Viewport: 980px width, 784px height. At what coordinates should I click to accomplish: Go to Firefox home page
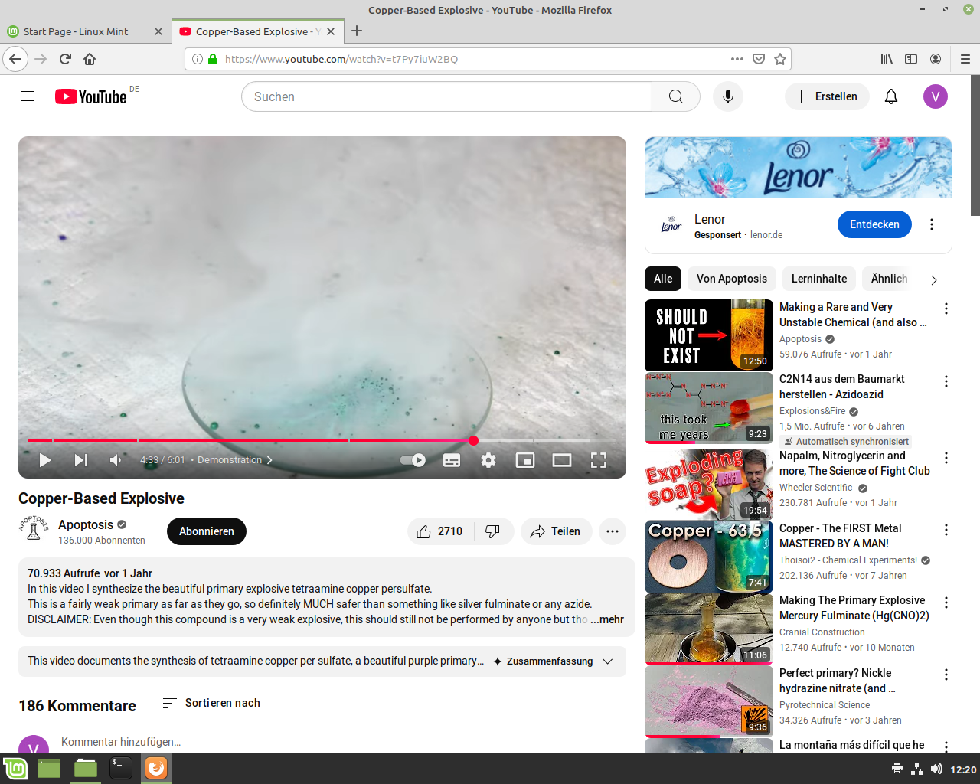pyautogui.click(x=90, y=59)
